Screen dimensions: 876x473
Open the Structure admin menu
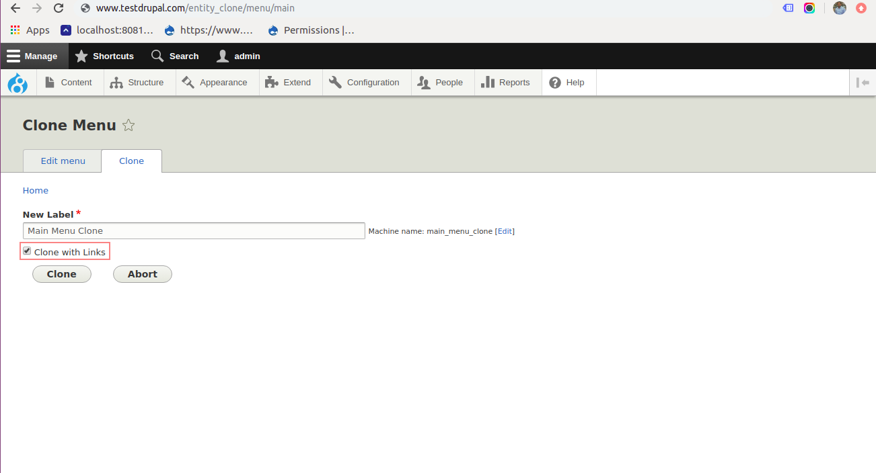coord(137,83)
